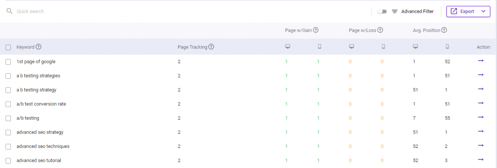Click the Page Tracking help icon
Image resolution: width=497 pixels, height=168 pixels.
211,47
